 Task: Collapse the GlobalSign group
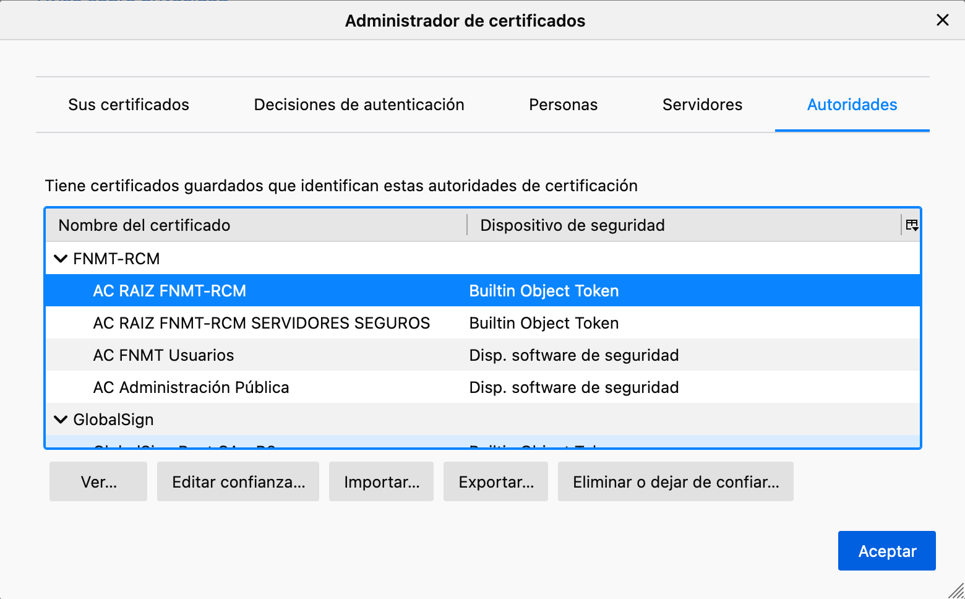click(x=61, y=420)
